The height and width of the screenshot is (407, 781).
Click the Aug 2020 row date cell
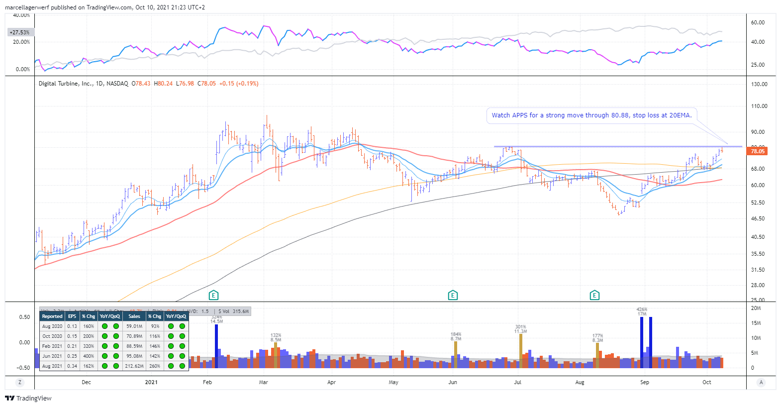click(x=52, y=326)
